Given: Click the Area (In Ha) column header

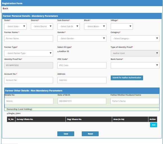Looking at the screenshot, I should 130,119.
